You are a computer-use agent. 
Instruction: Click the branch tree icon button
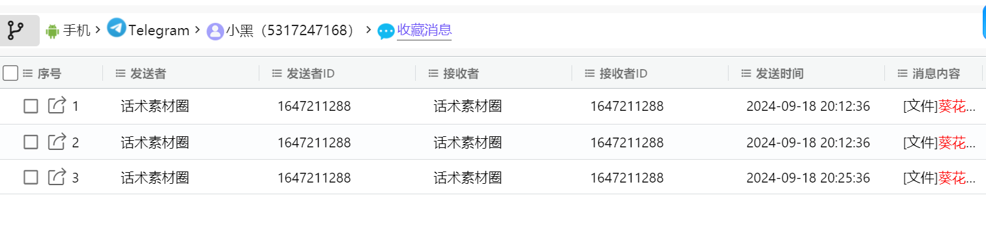coord(16,30)
